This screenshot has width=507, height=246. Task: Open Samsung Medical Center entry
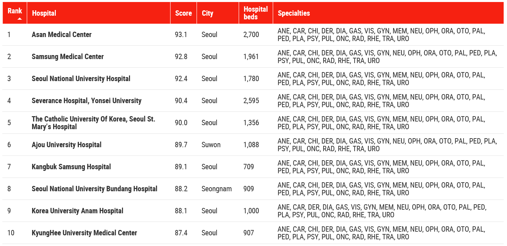(68, 57)
